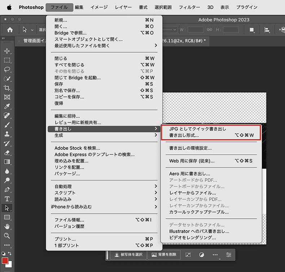
Task: Select the Path Selection tool
Action: click(x=7, y=208)
